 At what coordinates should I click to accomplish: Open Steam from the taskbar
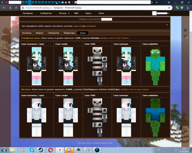(x=41, y=150)
